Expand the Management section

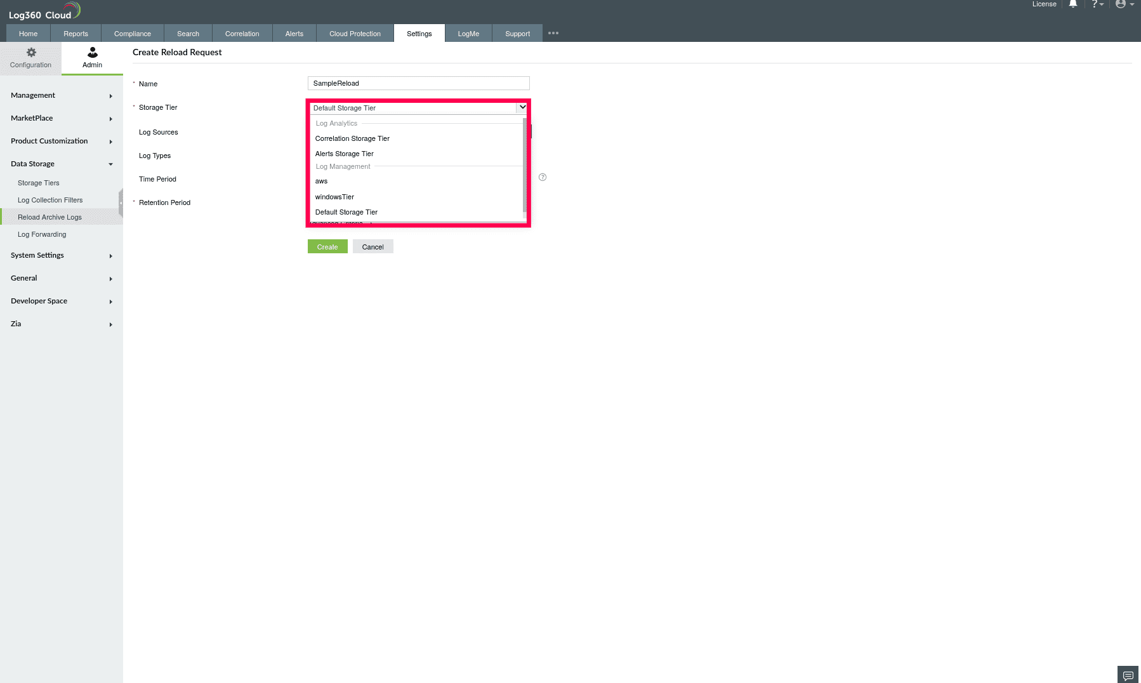pos(62,95)
